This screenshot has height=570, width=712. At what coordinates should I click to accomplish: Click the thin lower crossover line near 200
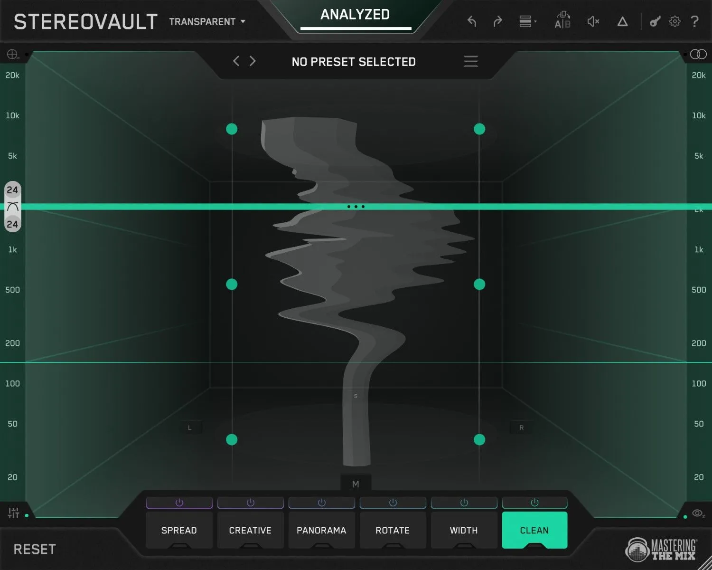tap(356, 362)
